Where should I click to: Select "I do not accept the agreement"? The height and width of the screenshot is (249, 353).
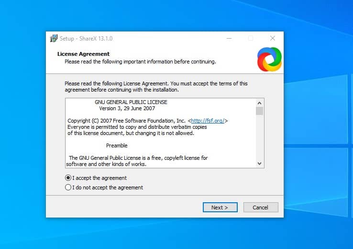click(x=68, y=187)
